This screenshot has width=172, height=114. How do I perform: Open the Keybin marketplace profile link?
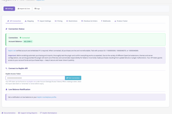click(47, 97)
